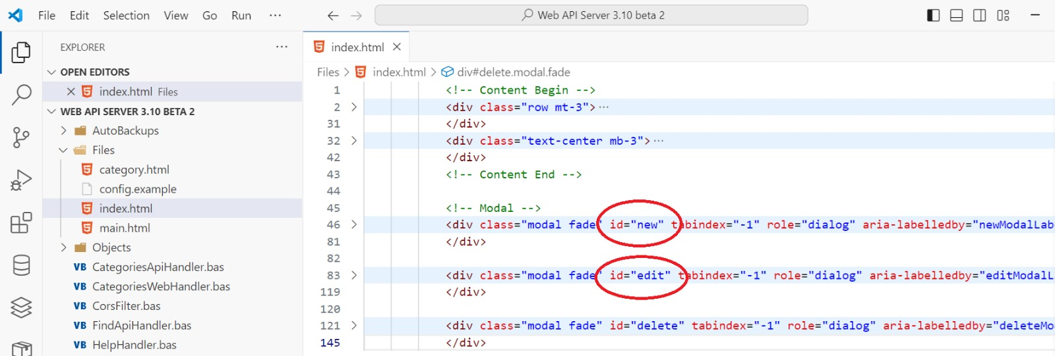Viewport: 1055px width, 356px height.
Task: Open the Selection menu
Action: click(x=126, y=15)
